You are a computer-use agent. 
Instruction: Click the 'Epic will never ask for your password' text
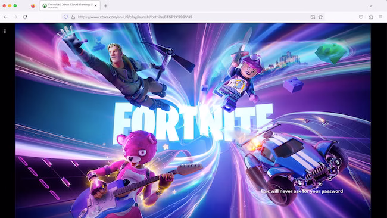coord(302,191)
